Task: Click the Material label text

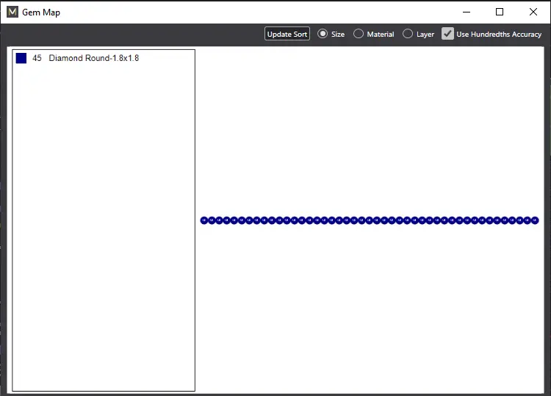Action: 381,35
